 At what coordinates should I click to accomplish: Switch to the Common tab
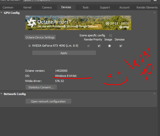coord(8,7)
